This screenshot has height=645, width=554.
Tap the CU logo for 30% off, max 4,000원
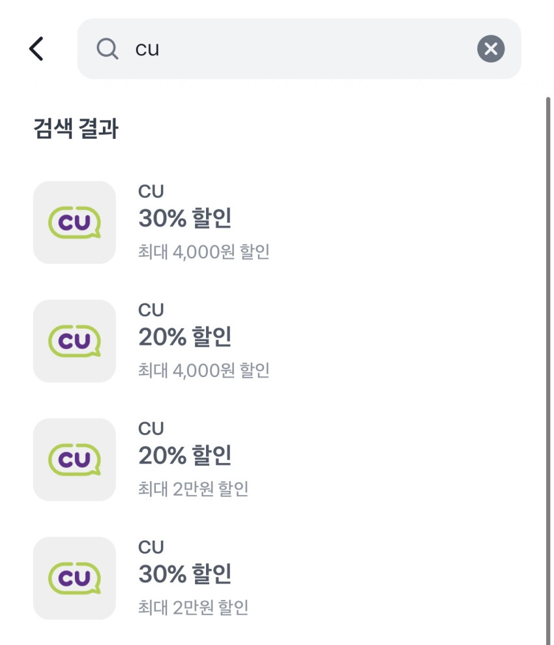point(74,222)
